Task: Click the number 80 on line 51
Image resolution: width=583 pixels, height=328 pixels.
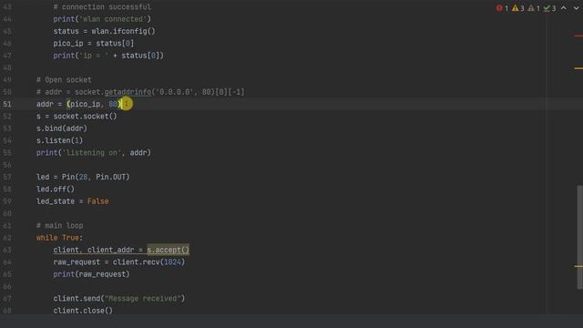Action: (x=113, y=104)
